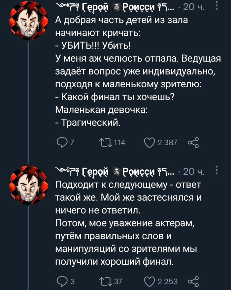The image size is (231, 290).
Task: Click the retweet icon showing 114
Action: click(x=106, y=142)
